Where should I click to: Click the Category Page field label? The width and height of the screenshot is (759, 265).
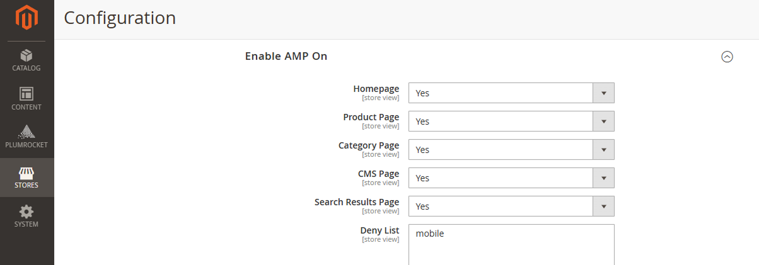click(x=369, y=145)
